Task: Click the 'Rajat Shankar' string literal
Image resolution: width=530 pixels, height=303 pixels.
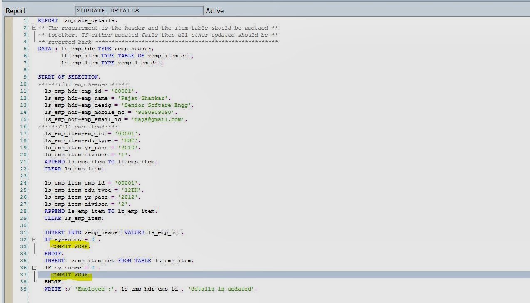Action: pyautogui.click(x=143, y=98)
